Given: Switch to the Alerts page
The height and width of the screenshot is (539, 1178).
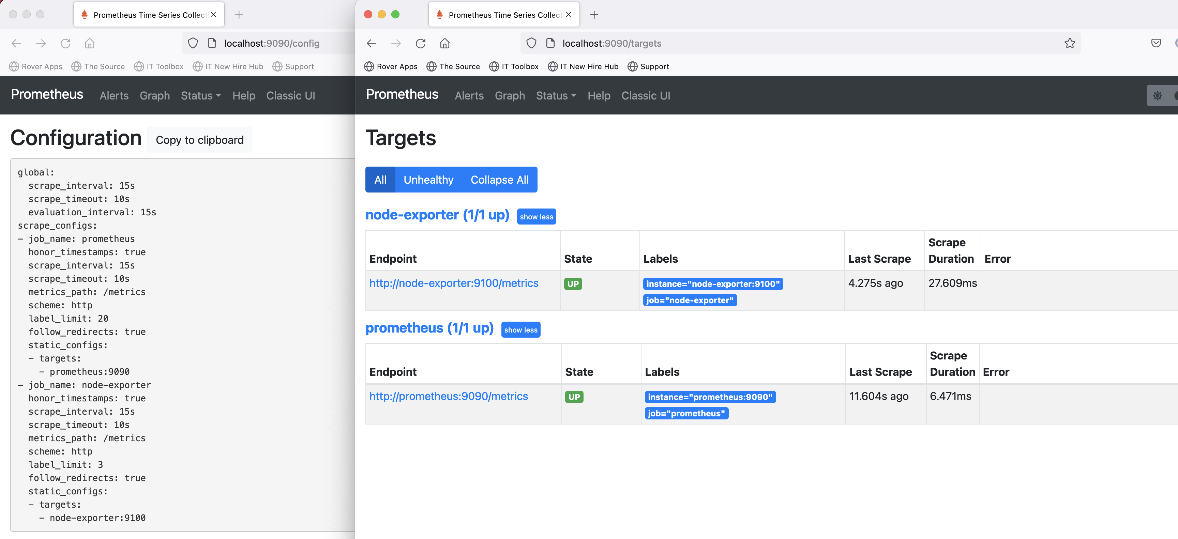Looking at the screenshot, I should pos(469,95).
